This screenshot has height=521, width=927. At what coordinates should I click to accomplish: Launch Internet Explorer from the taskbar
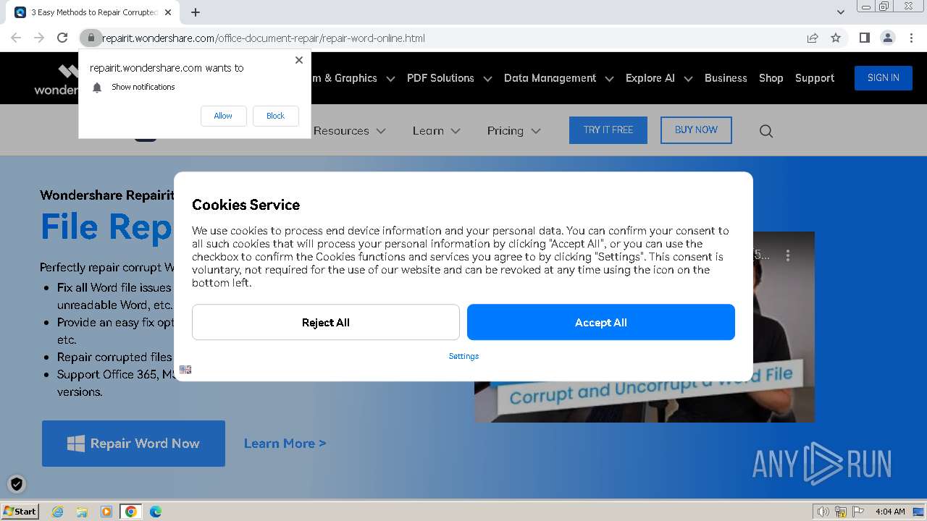tap(58, 512)
